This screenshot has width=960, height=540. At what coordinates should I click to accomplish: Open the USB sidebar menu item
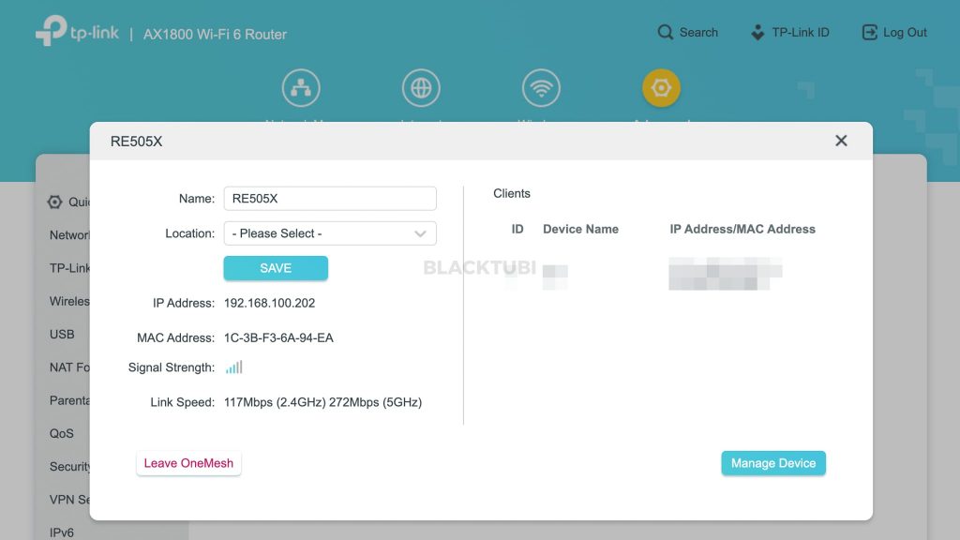pos(62,335)
